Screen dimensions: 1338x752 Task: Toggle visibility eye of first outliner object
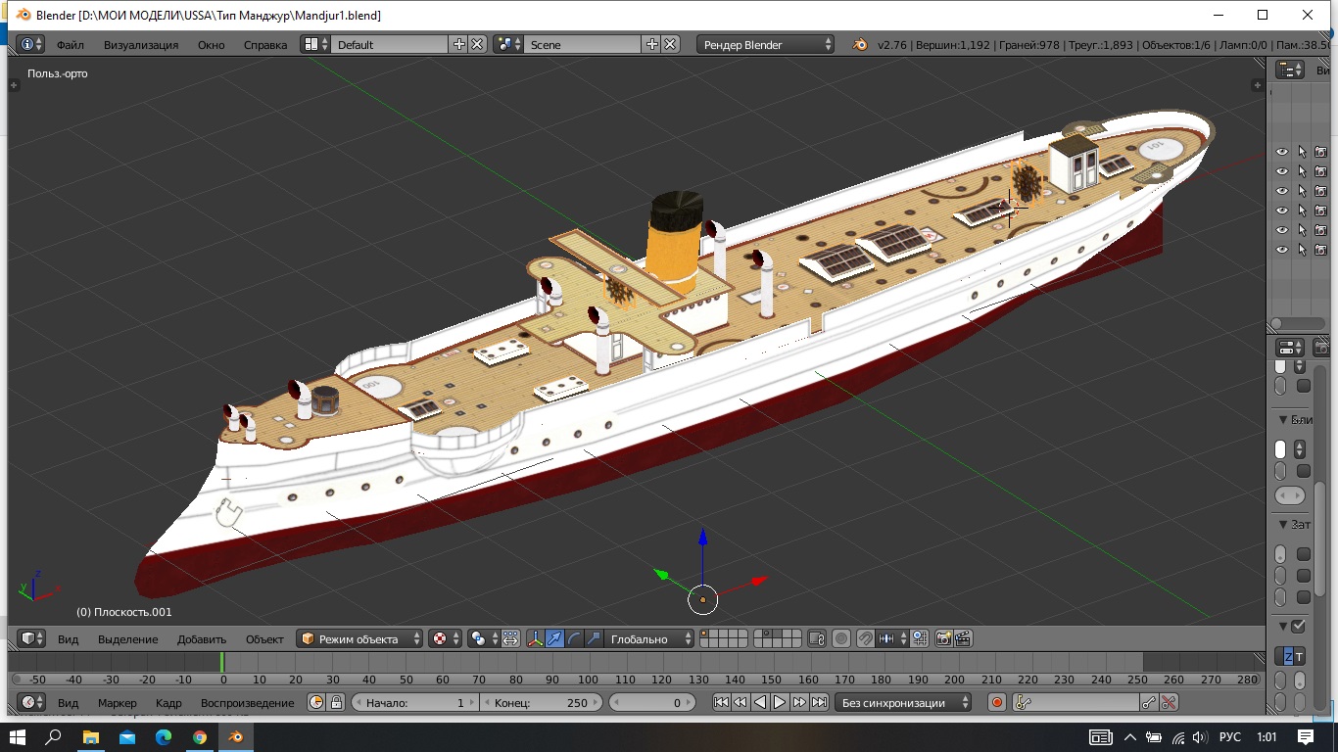pos(1281,152)
